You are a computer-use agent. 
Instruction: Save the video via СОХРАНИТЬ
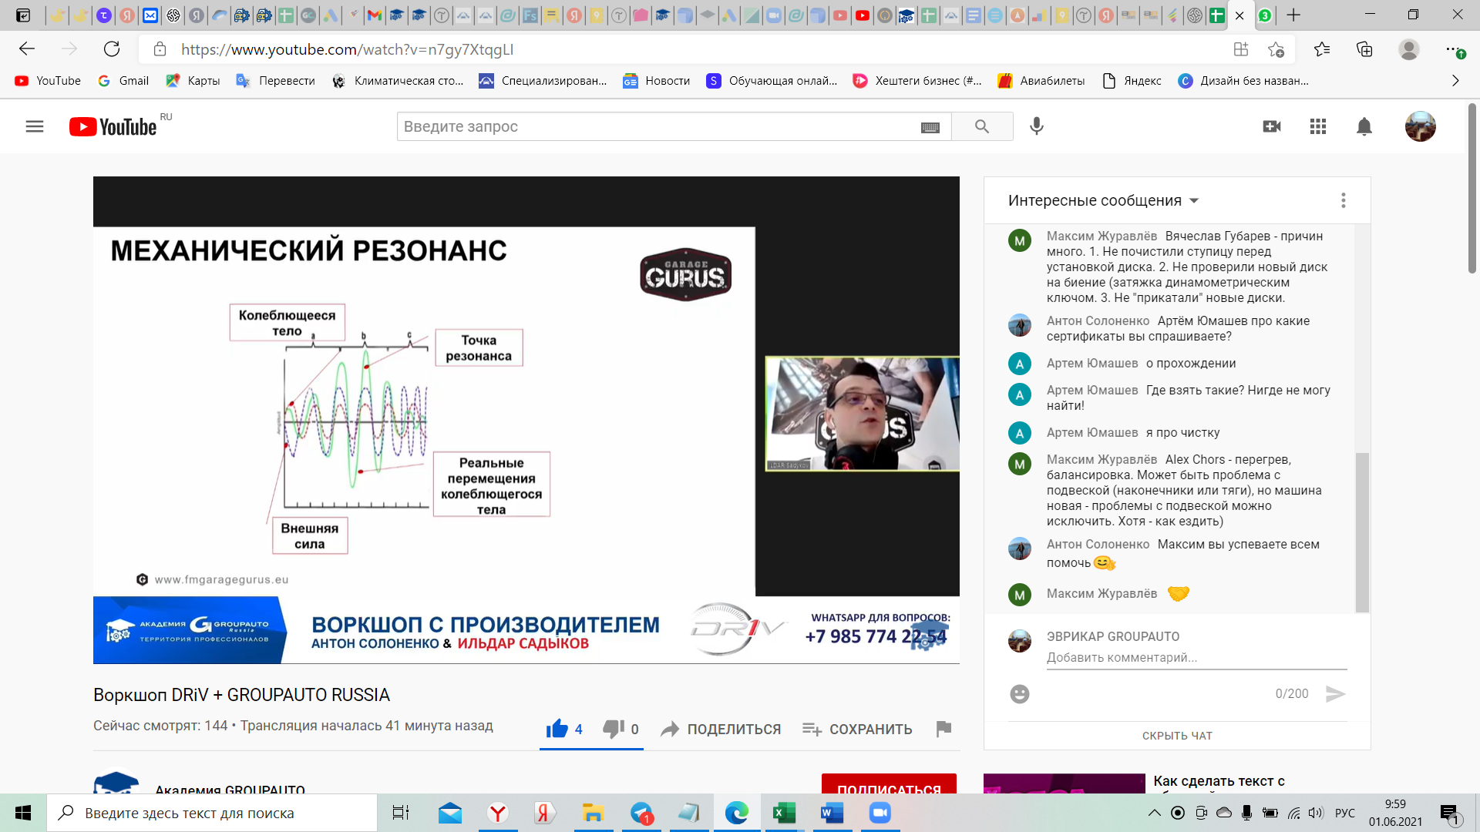(857, 729)
